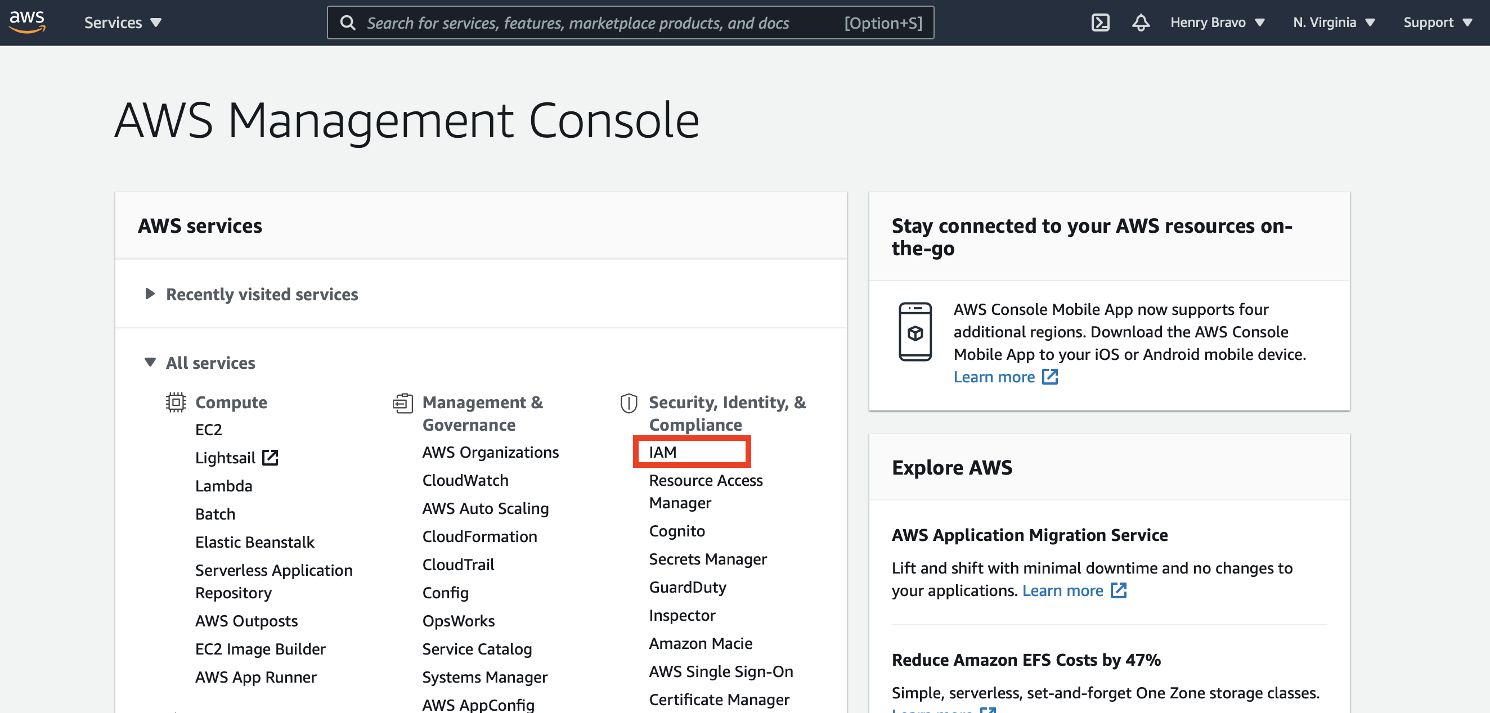Click the AWS logo home icon
This screenshot has height=713, width=1490.
point(26,22)
